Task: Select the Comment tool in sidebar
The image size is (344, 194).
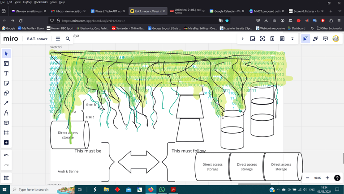Action: pos(6,123)
